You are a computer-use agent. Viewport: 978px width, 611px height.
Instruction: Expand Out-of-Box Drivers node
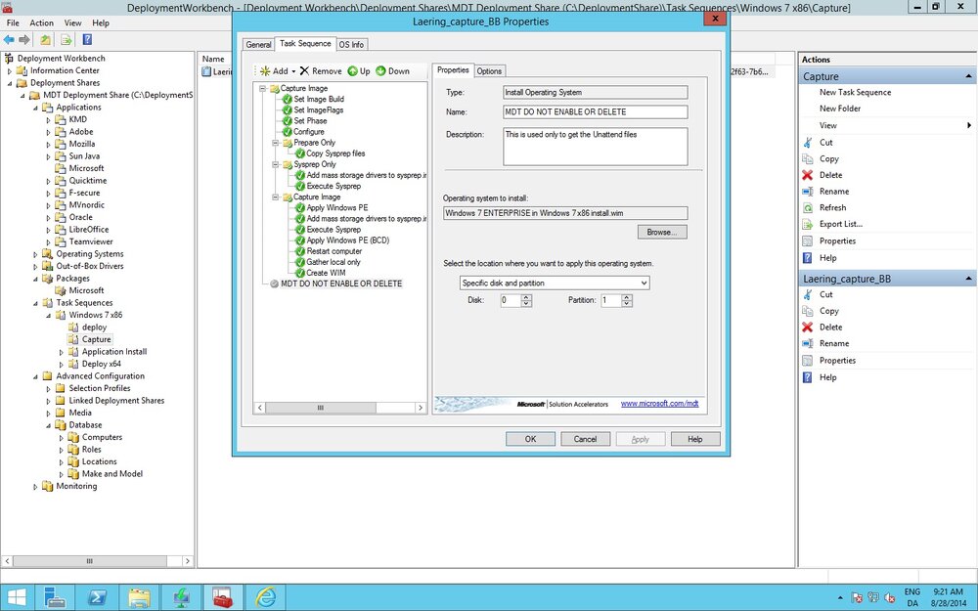pos(35,266)
